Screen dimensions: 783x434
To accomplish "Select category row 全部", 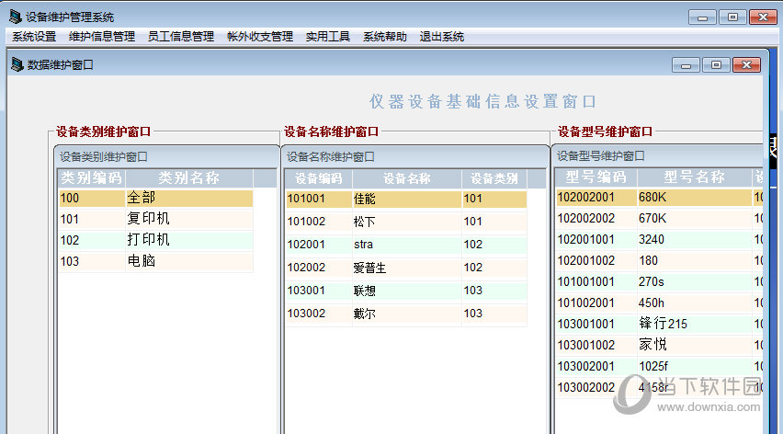I will (x=188, y=198).
